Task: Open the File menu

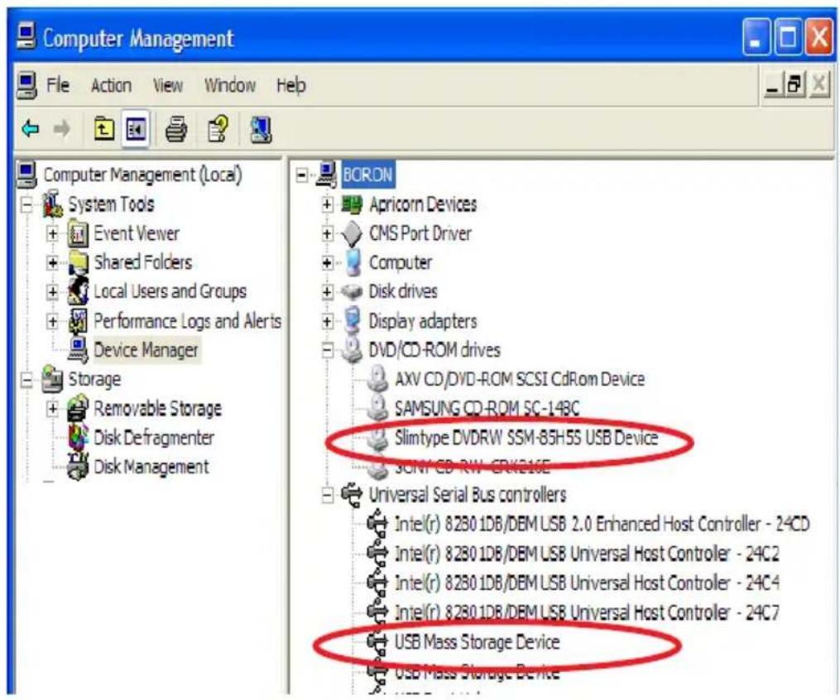Action: tap(57, 85)
